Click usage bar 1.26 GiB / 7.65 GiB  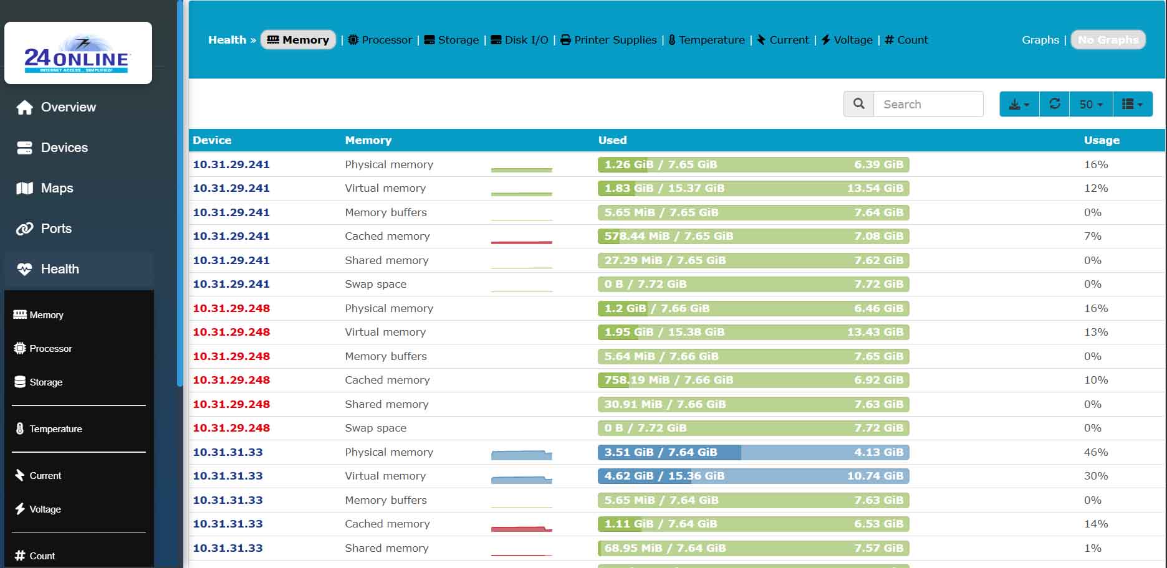tap(753, 164)
